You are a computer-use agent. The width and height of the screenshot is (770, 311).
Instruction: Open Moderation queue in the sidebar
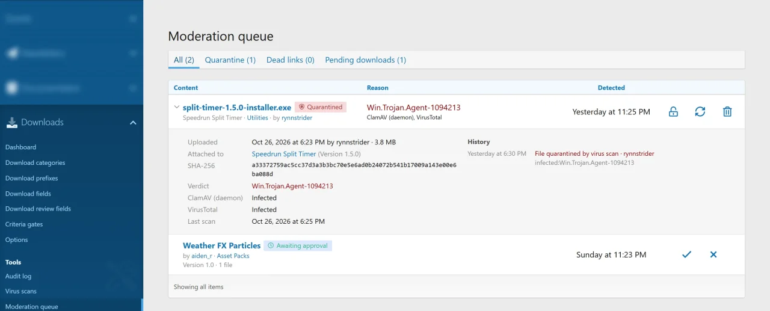[x=32, y=307]
